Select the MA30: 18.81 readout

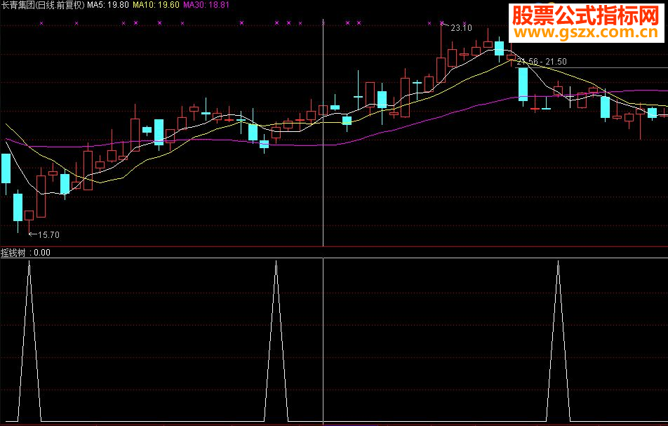tap(206, 5)
